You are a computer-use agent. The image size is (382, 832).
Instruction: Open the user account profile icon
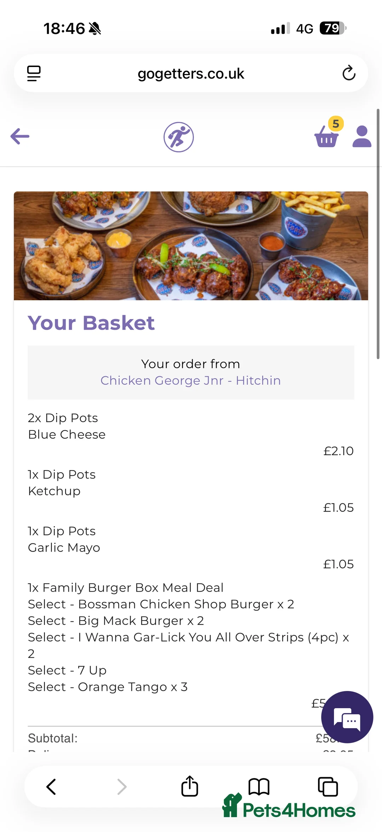tap(362, 136)
